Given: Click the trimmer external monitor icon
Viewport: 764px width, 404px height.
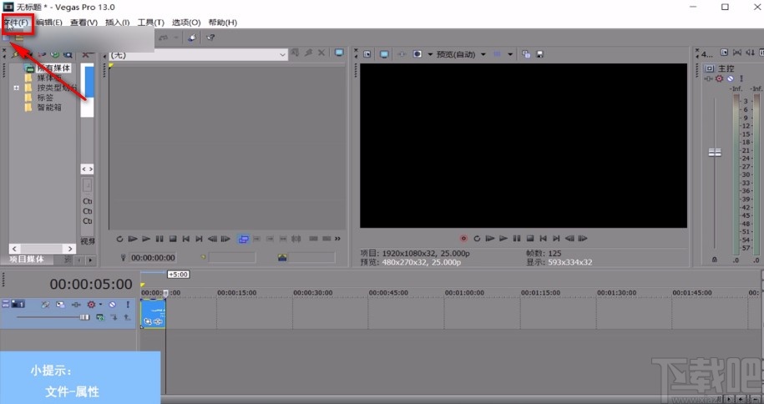Looking at the screenshot, I should [339, 53].
